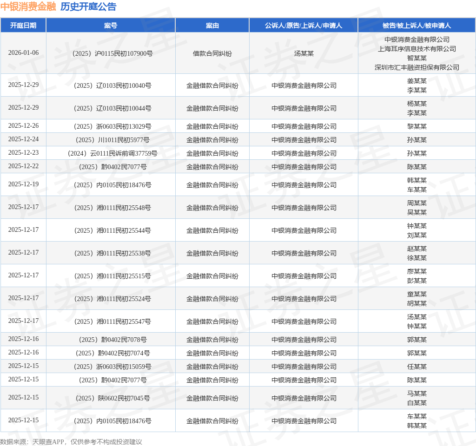The width and height of the screenshot is (476, 446).
Task: Click defendant 姜某某
Action: click(x=417, y=81)
